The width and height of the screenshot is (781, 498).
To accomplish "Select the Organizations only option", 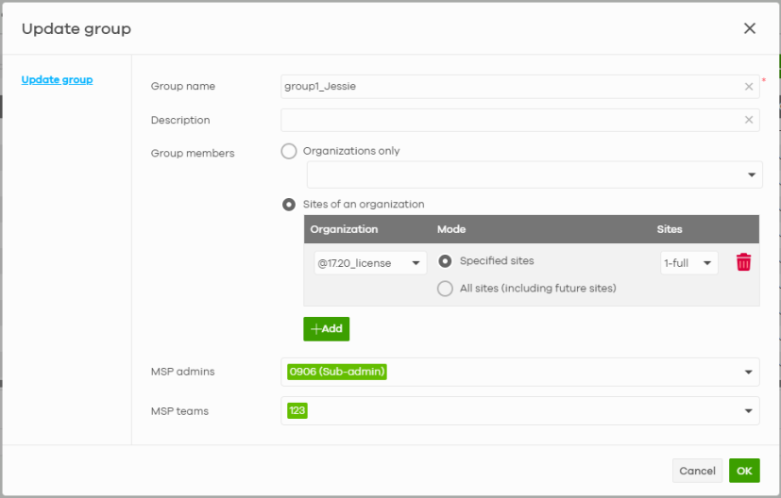I will click(289, 151).
